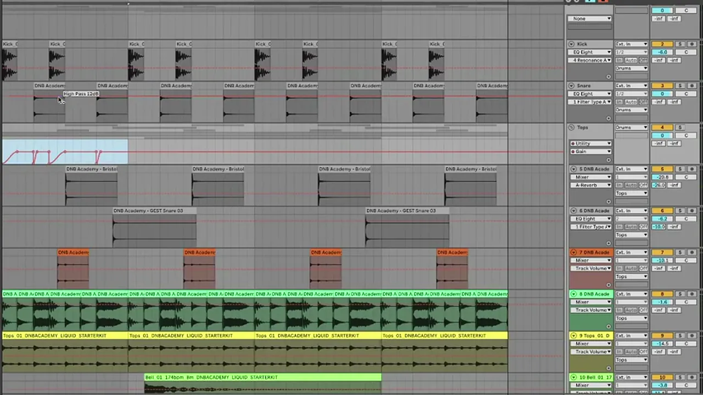Viewport: 703px width, 395px height.
Task: Open Snare track 1 Filter Type A chooser
Action: coord(589,102)
